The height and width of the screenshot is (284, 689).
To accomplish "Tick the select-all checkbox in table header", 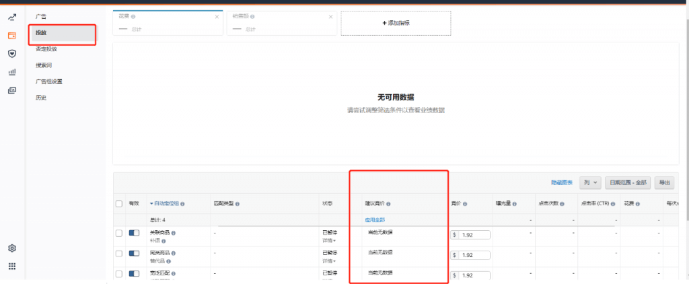I will pyautogui.click(x=118, y=204).
